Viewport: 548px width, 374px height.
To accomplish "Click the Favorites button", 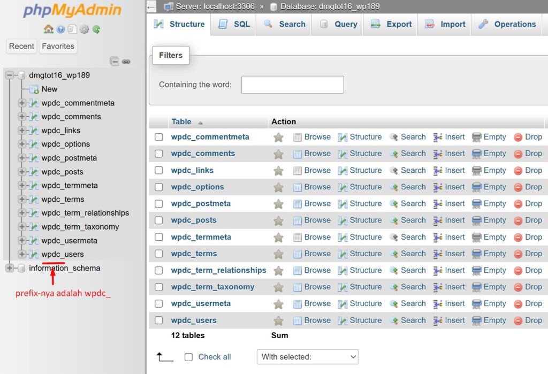I will coord(58,46).
